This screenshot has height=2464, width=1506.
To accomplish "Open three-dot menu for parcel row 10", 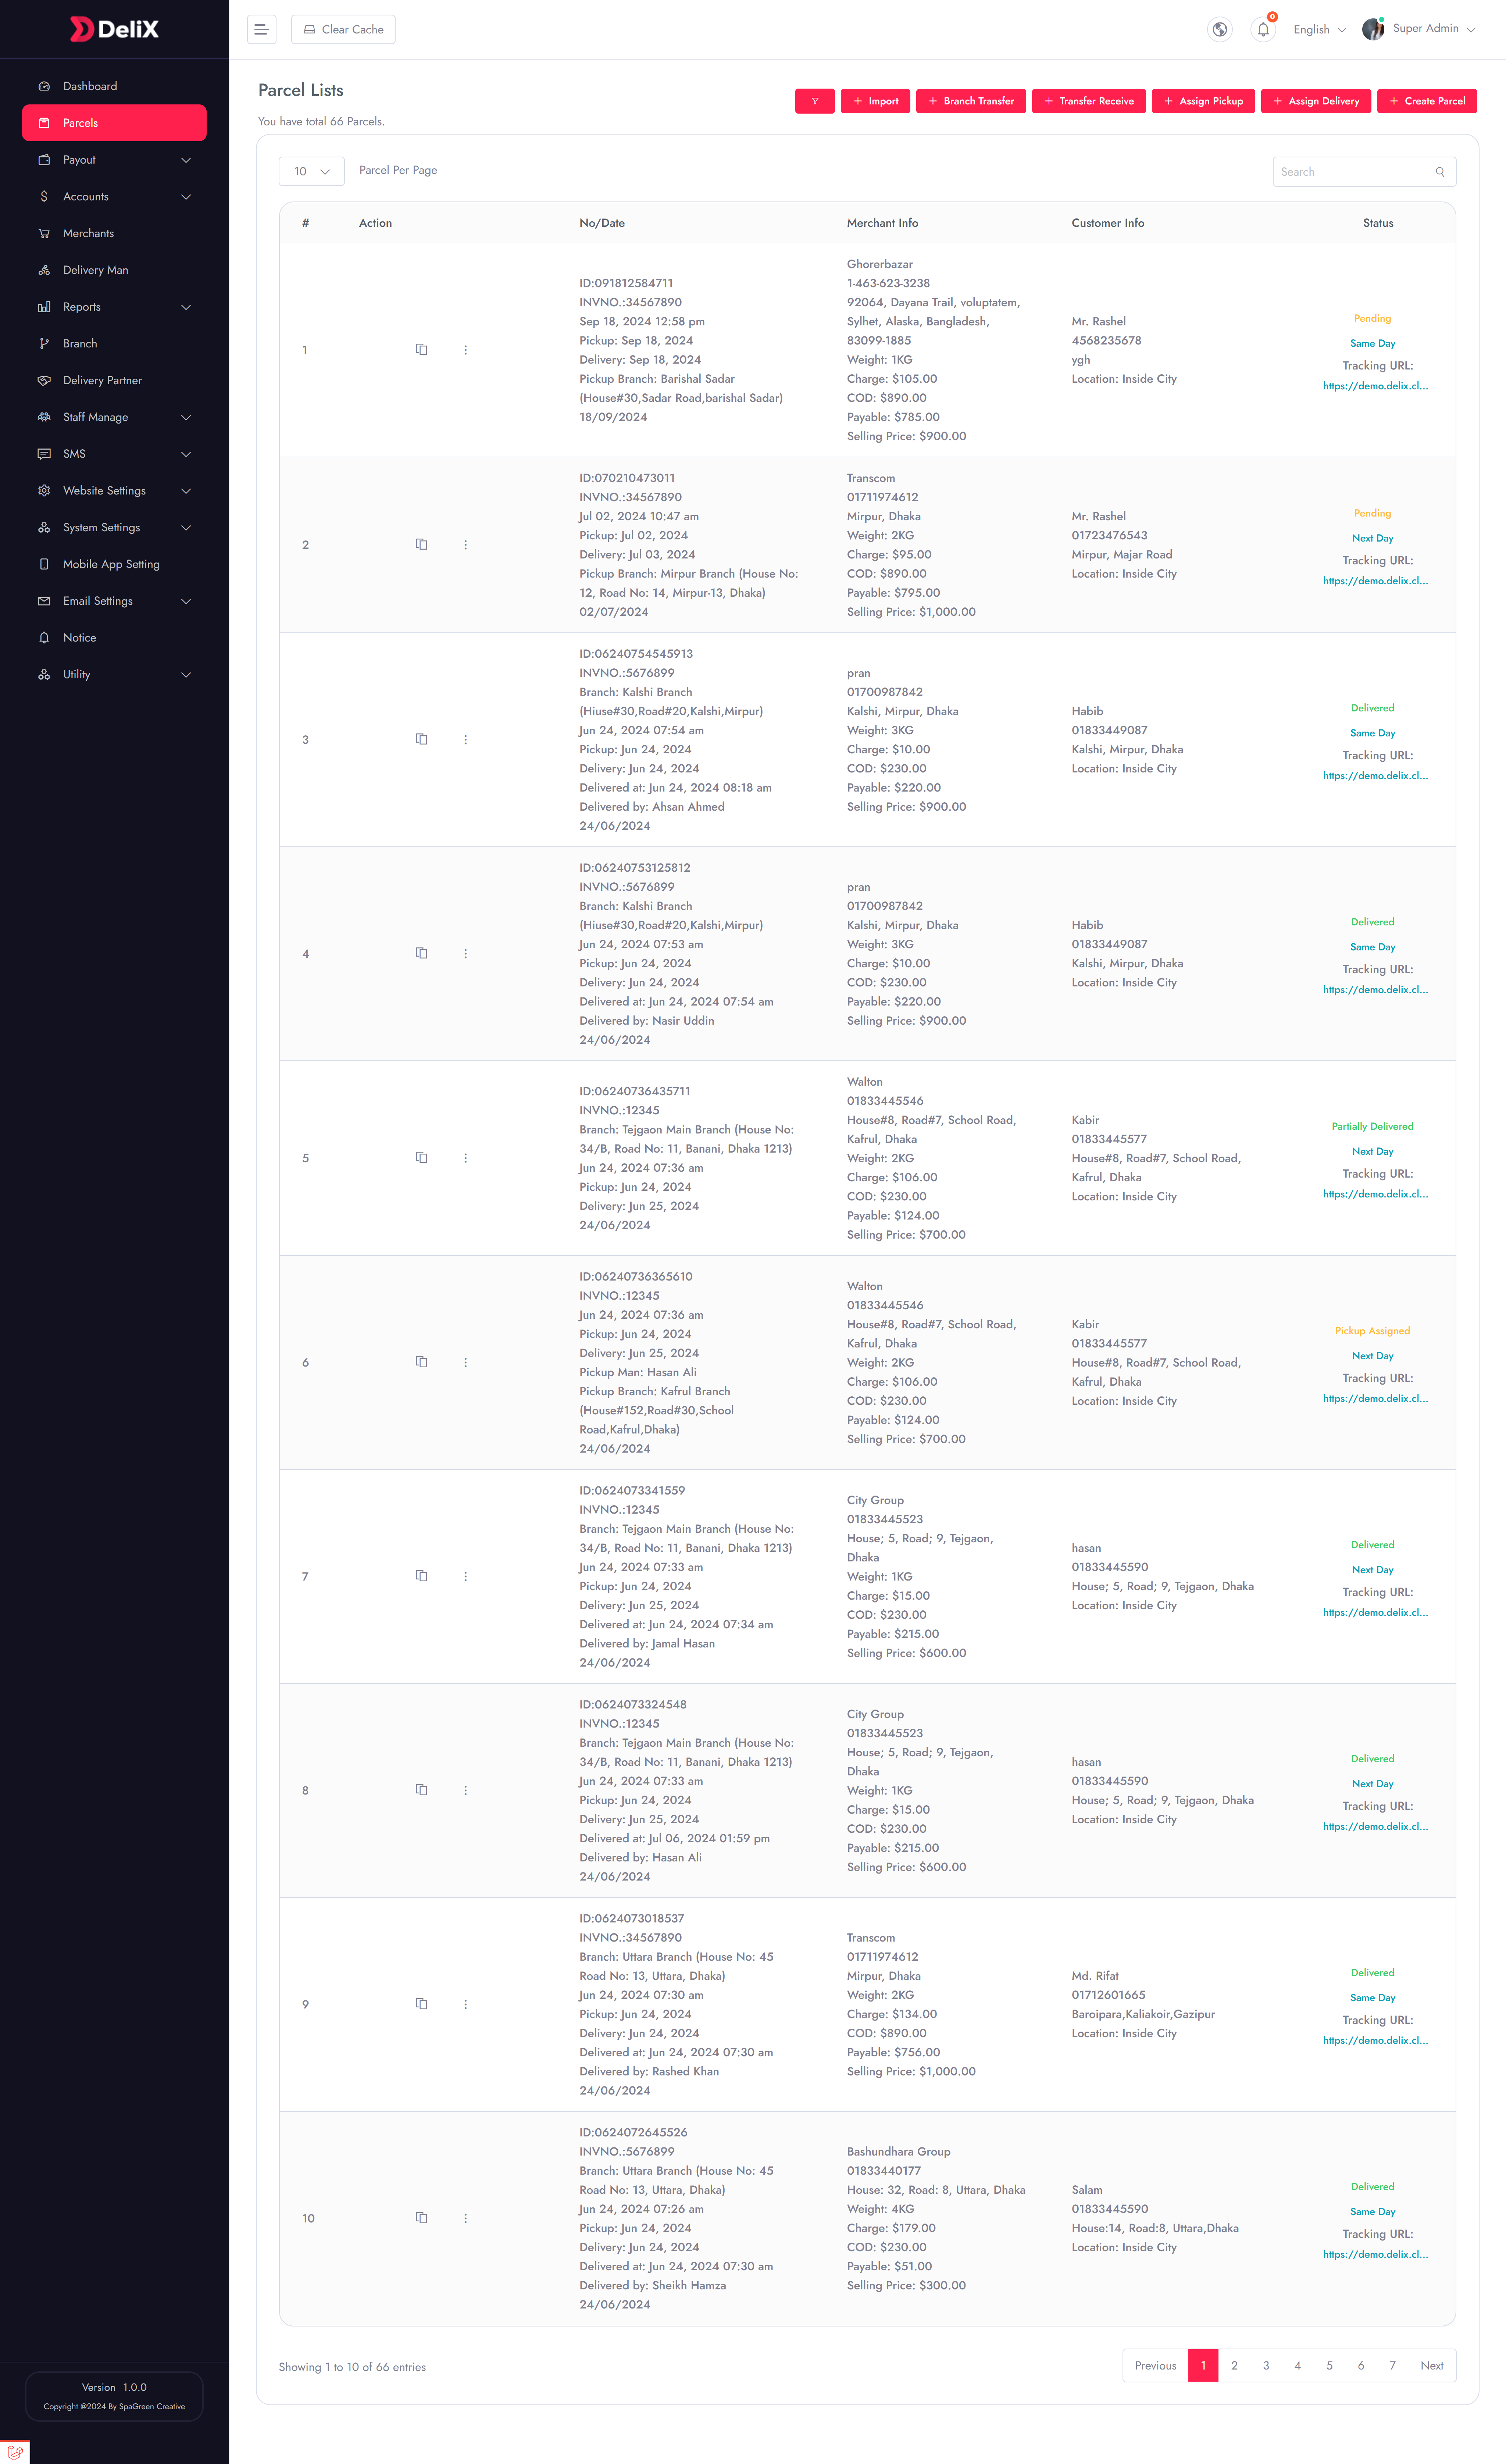I will (465, 2218).
